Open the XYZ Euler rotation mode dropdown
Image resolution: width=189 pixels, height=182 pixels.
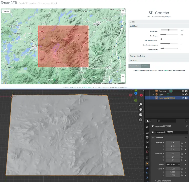pyautogui.click(x=173, y=165)
